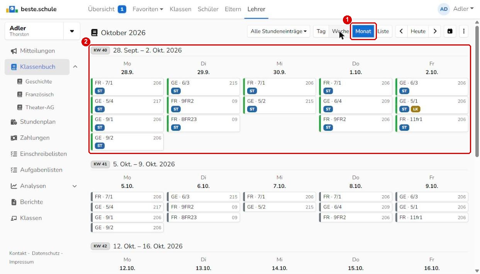This screenshot has height=274, width=480.
Task: Select the Monat view
Action: point(363,31)
